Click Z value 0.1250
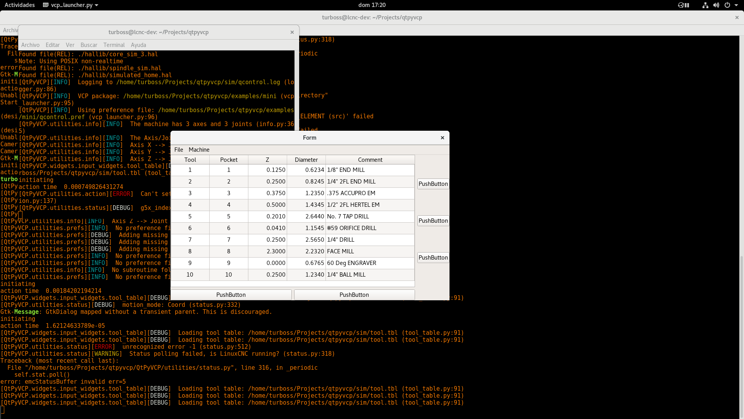The width and height of the screenshot is (744, 419). coord(267,170)
